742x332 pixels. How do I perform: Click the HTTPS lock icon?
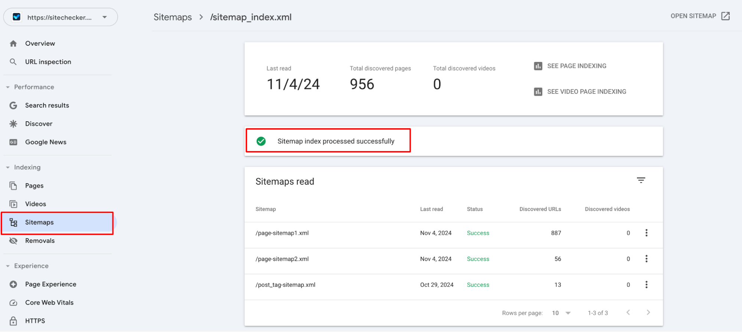pos(13,321)
